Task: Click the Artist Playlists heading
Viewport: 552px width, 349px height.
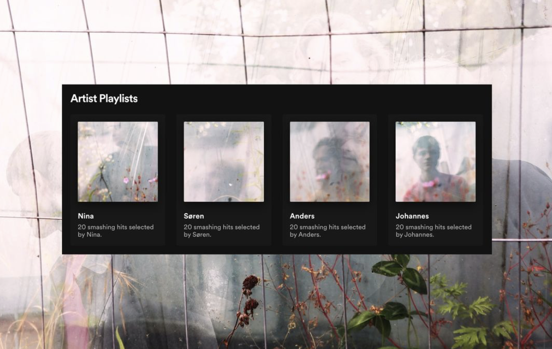Action: (x=104, y=99)
